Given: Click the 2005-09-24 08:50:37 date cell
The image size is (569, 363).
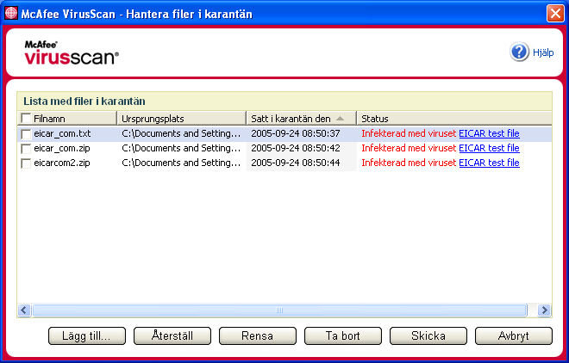Looking at the screenshot, I should point(296,133).
